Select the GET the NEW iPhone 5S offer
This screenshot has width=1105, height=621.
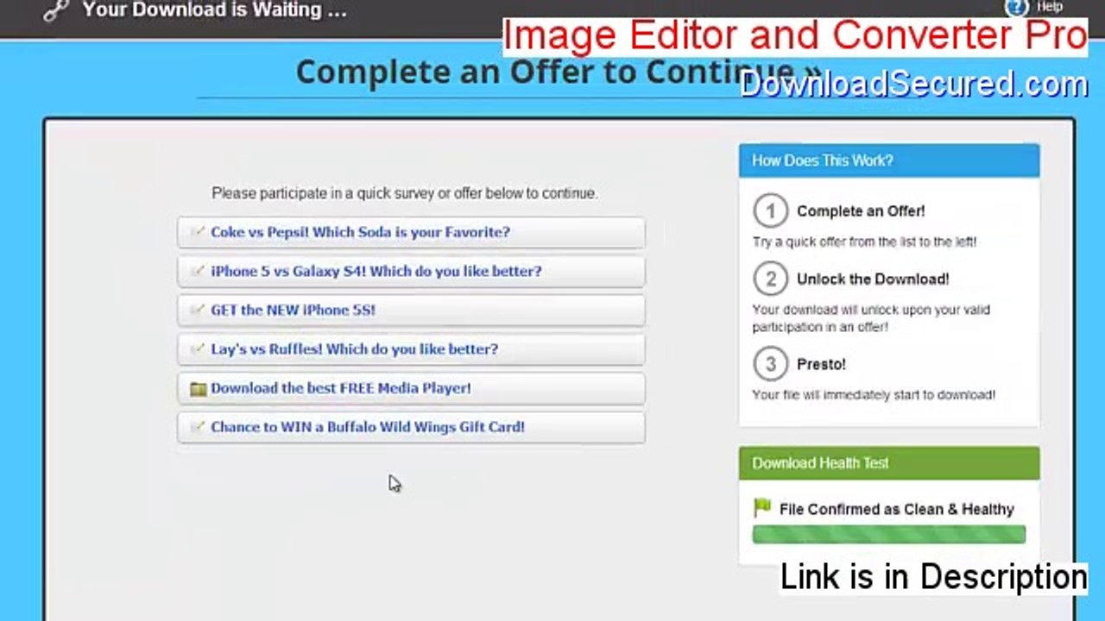[x=411, y=310]
